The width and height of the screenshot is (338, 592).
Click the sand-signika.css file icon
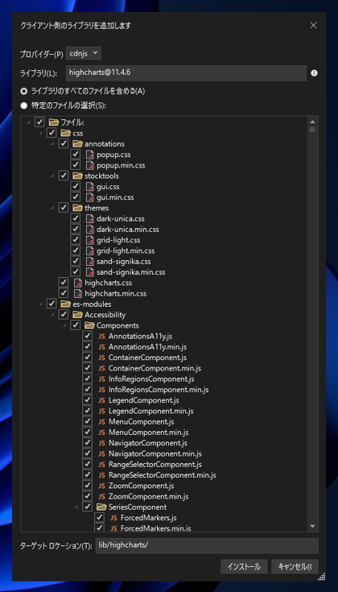click(x=89, y=261)
